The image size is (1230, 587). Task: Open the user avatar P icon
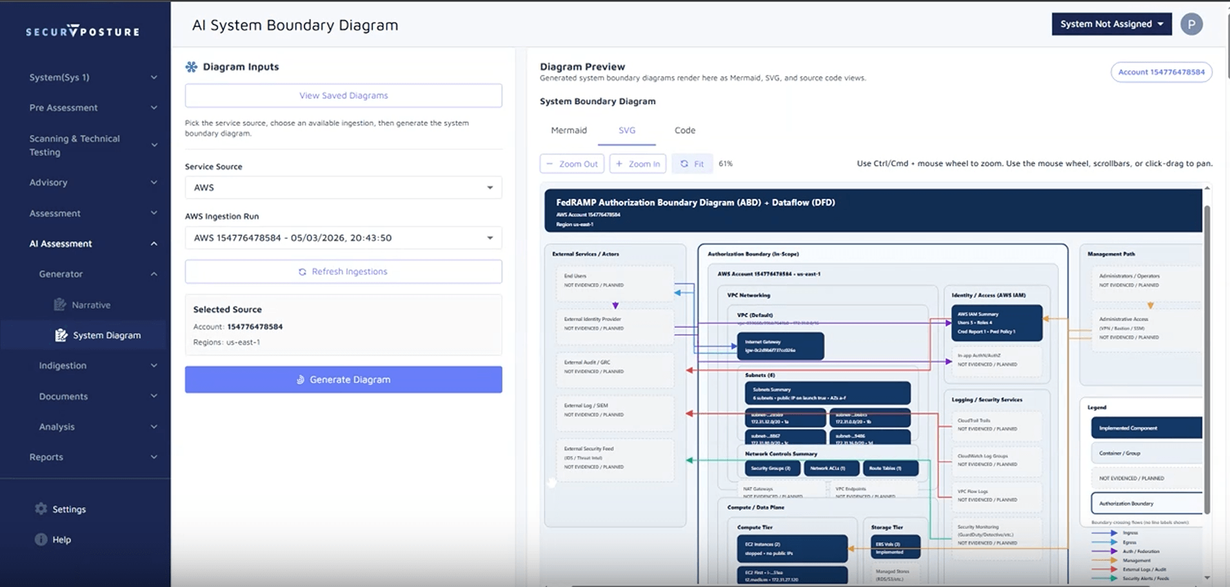pos(1191,24)
